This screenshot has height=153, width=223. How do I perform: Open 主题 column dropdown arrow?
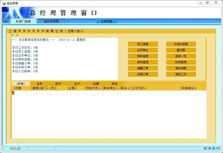click(x=76, y=88)
